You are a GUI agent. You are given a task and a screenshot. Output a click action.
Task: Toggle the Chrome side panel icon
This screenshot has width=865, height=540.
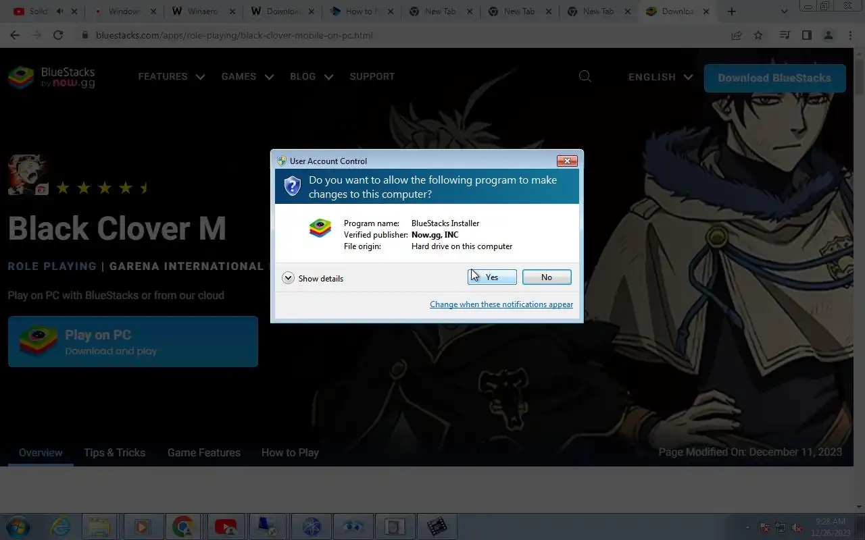806,35
